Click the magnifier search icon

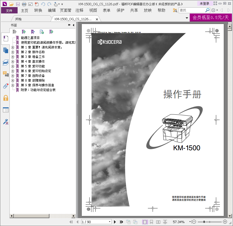click(207, 10)
